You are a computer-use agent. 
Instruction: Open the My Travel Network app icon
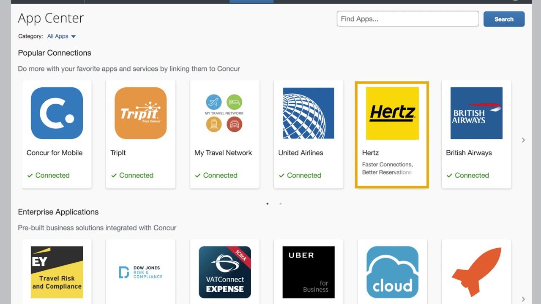[x=224, y=113]
